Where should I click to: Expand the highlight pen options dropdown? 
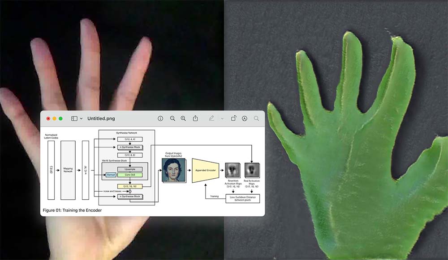[222, 119]
